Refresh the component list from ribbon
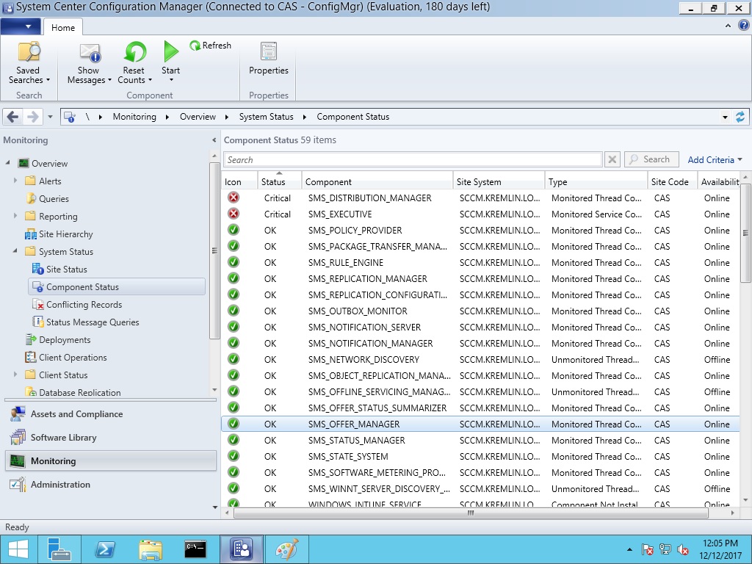 (x=211, y=46)
